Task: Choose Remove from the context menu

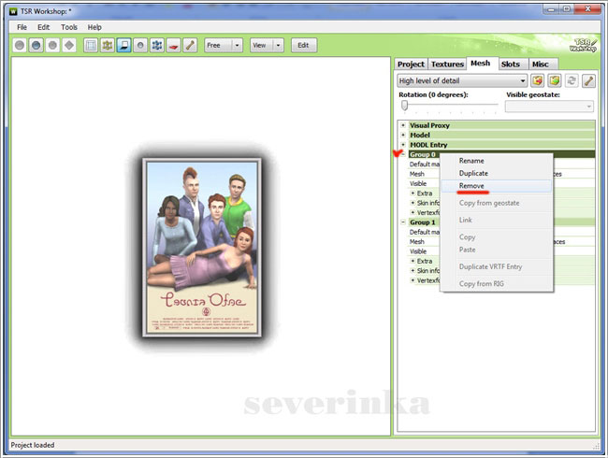Action: [471, 186]
